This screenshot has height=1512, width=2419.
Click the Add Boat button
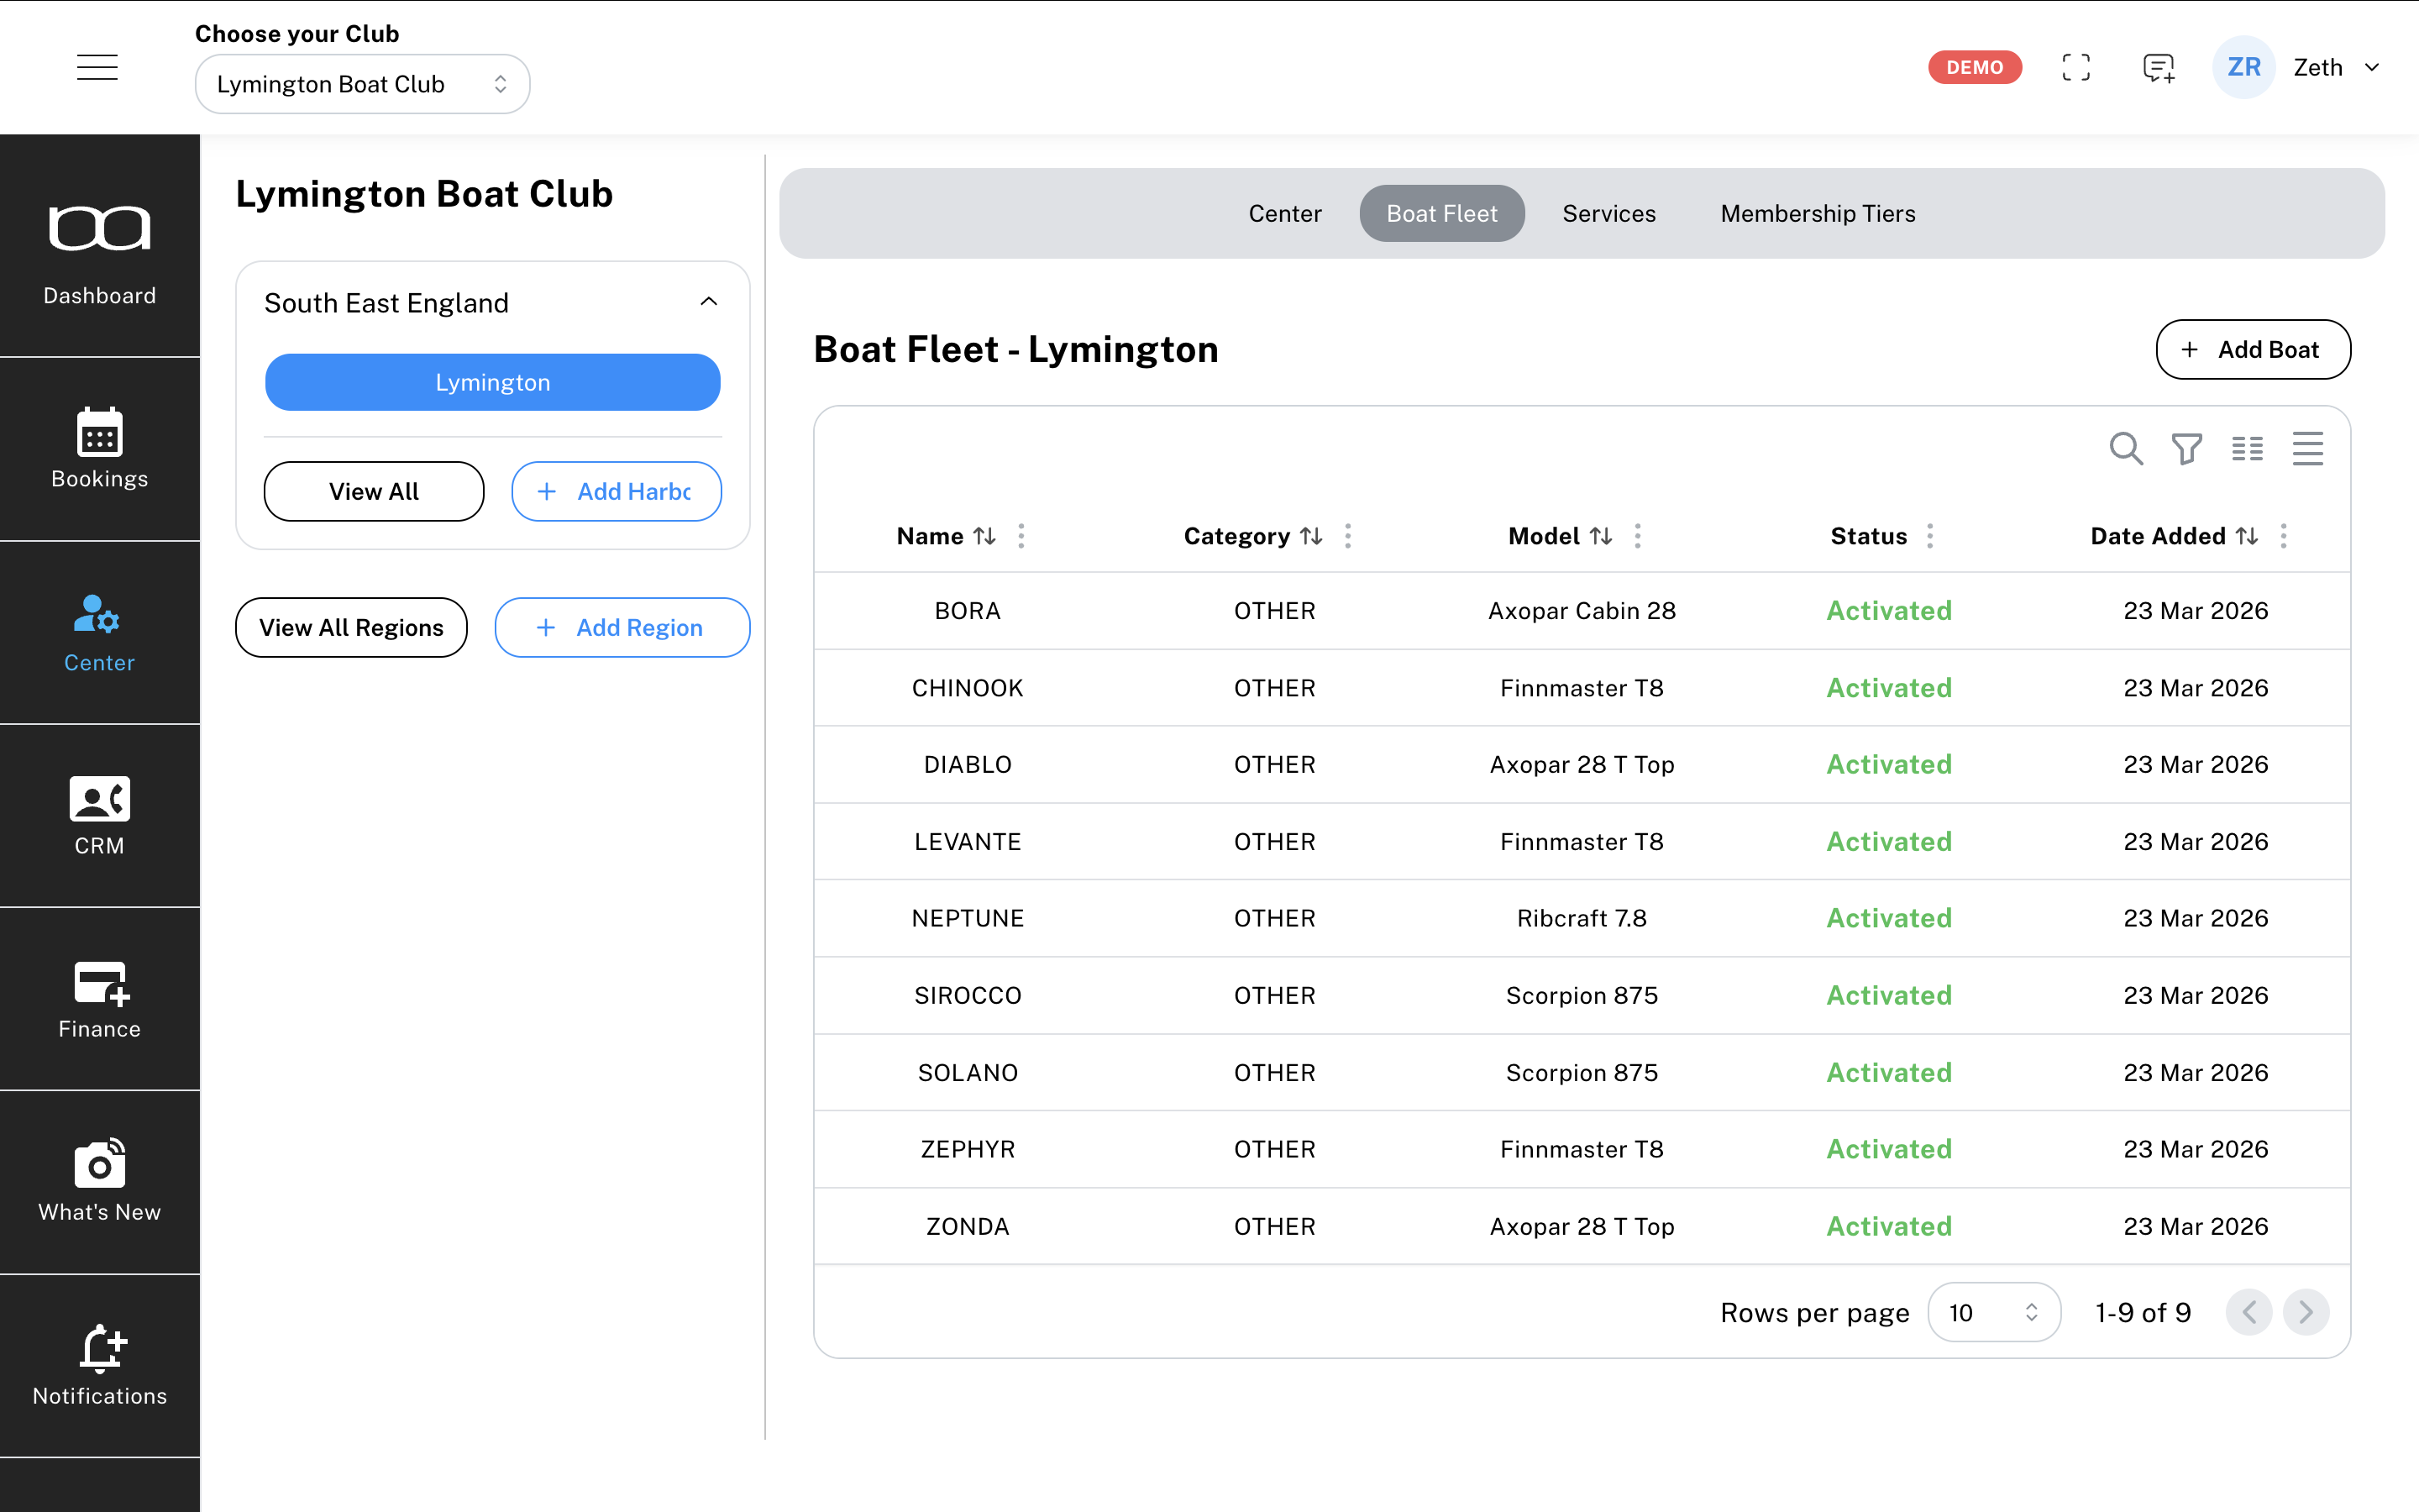[x=2253, y=349]
